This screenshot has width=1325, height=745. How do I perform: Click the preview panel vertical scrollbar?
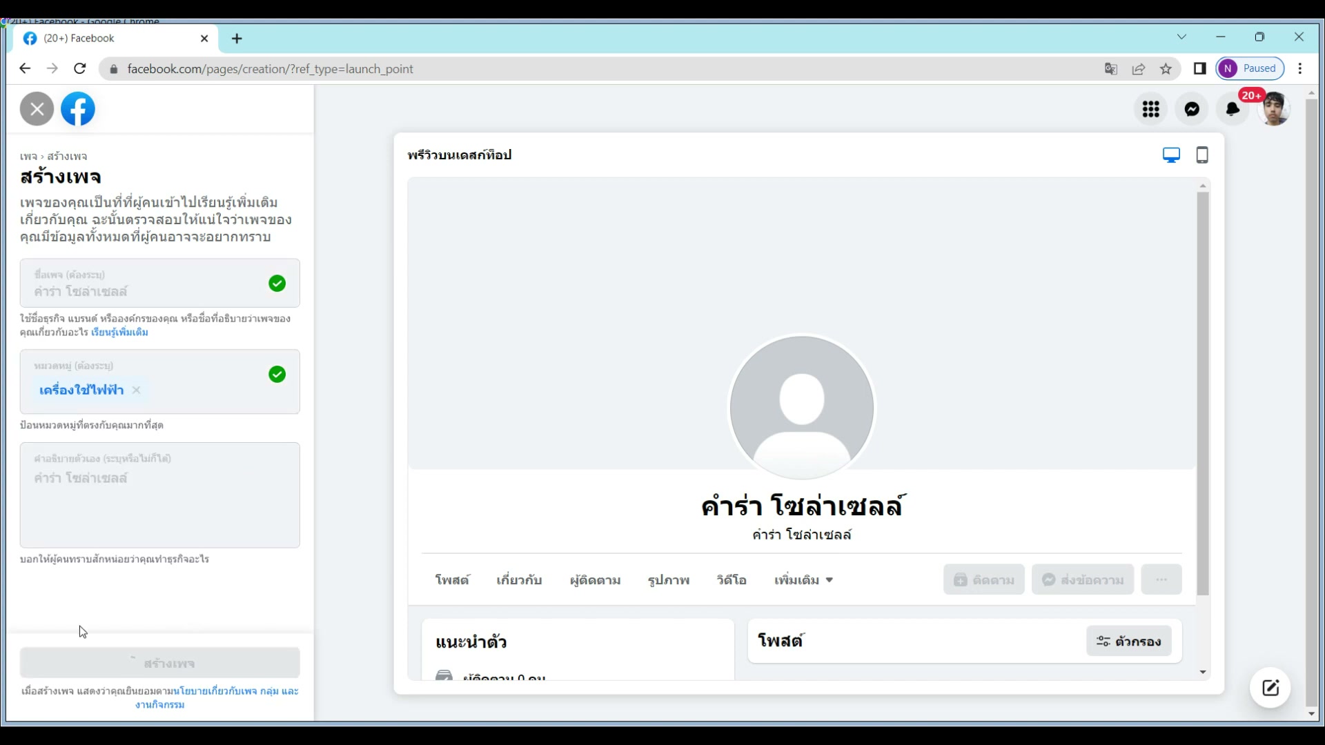[x=1203, y=393]
